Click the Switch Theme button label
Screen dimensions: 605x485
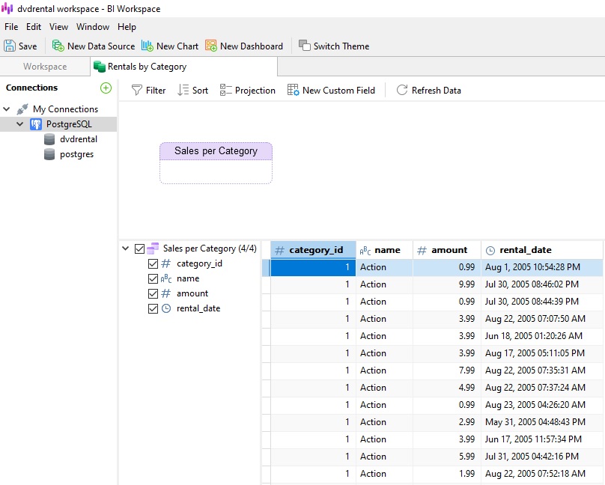341,46
